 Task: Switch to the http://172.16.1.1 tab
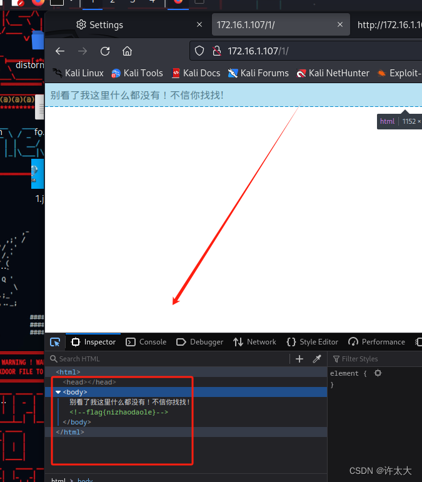coord(389,24)
